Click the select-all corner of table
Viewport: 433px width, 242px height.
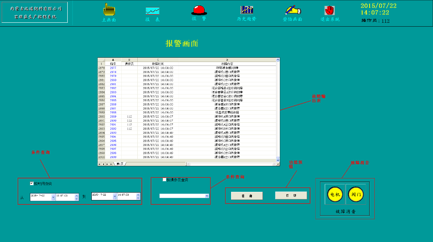(101, 60)
